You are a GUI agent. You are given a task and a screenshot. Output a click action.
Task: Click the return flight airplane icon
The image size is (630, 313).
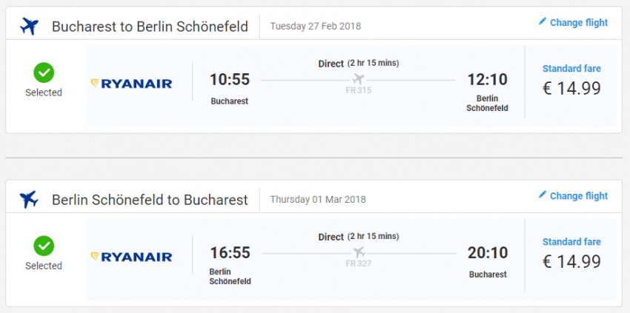(x=29, y=199)
